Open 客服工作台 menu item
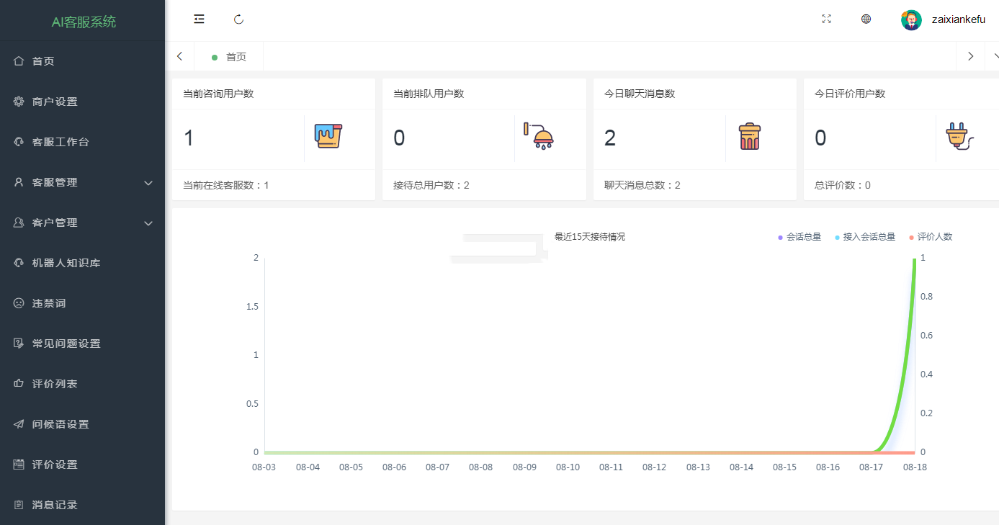The width and height of the screenshot is (999, 525). tap(82, 142)
